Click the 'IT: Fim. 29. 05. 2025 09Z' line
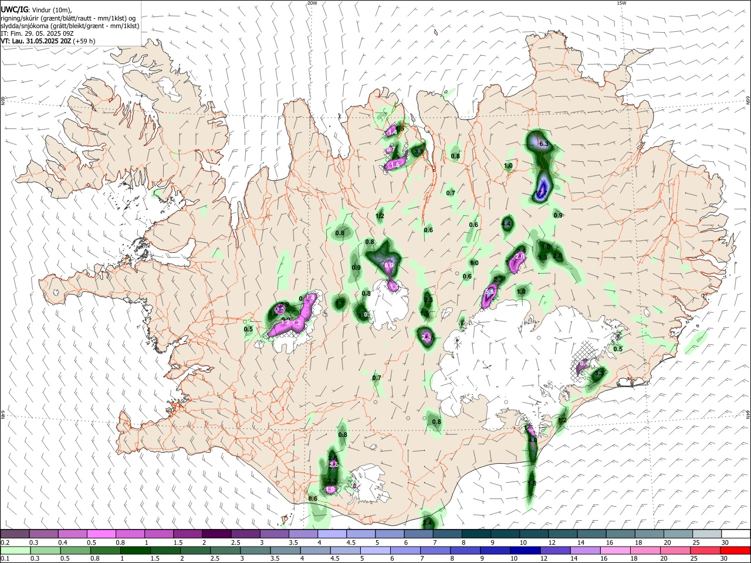 [36, 33]
